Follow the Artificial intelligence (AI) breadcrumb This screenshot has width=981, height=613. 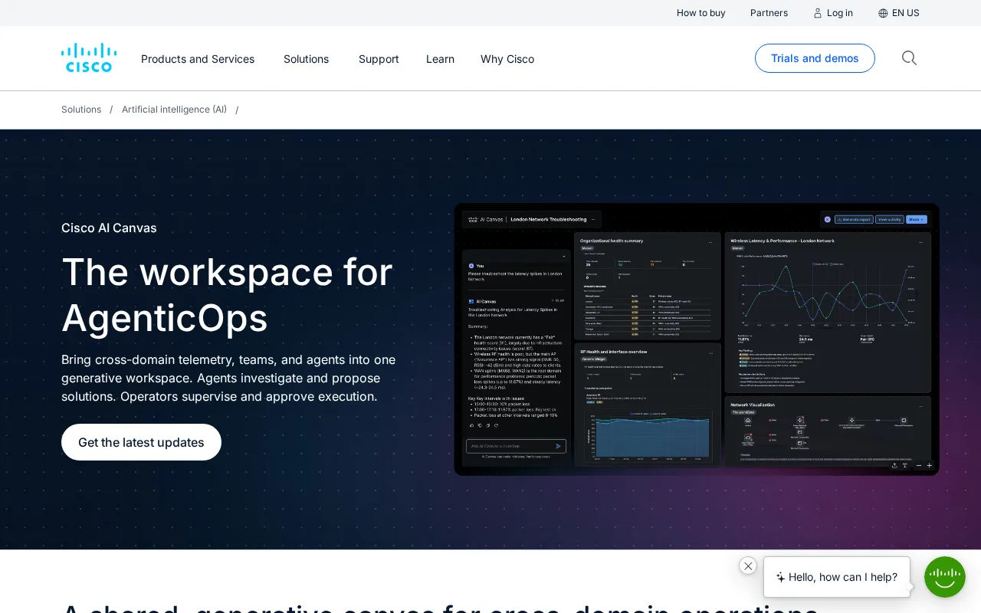(174, 110)
